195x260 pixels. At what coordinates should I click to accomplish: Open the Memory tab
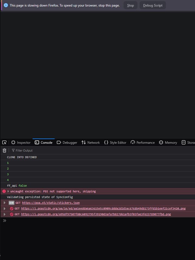click(x=168, y=142)
